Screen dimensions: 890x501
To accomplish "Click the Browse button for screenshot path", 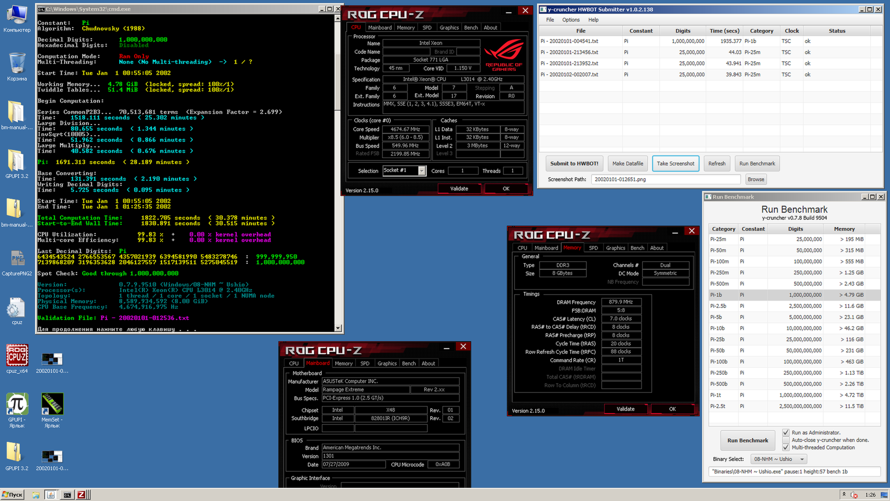I will click(x=756, y=179).
